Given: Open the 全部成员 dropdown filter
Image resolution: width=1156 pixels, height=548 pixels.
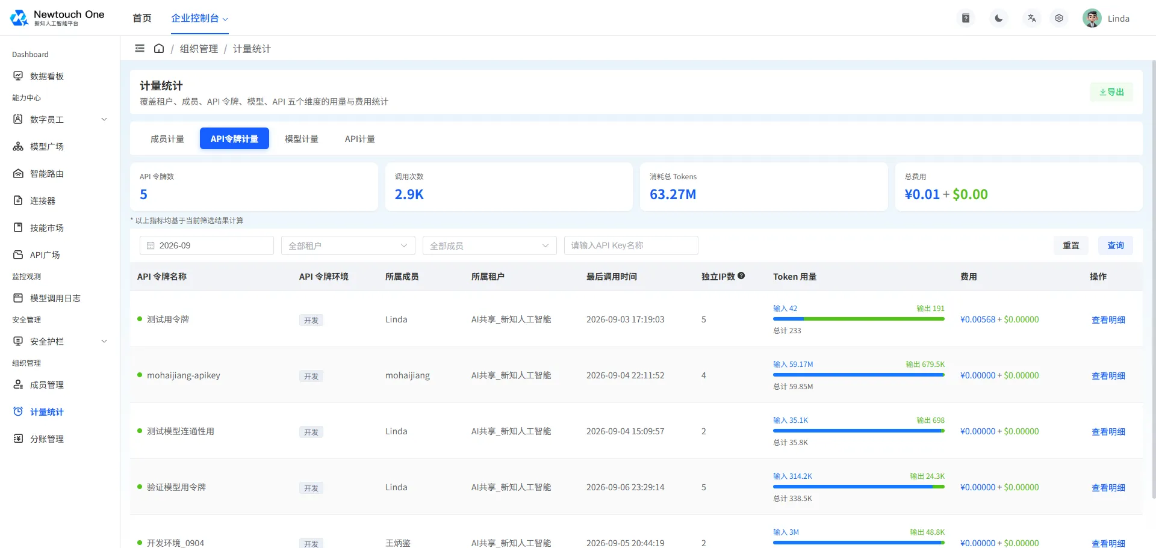Looking at the screenshot, I should pyautogui.click(x=489, y=245).
